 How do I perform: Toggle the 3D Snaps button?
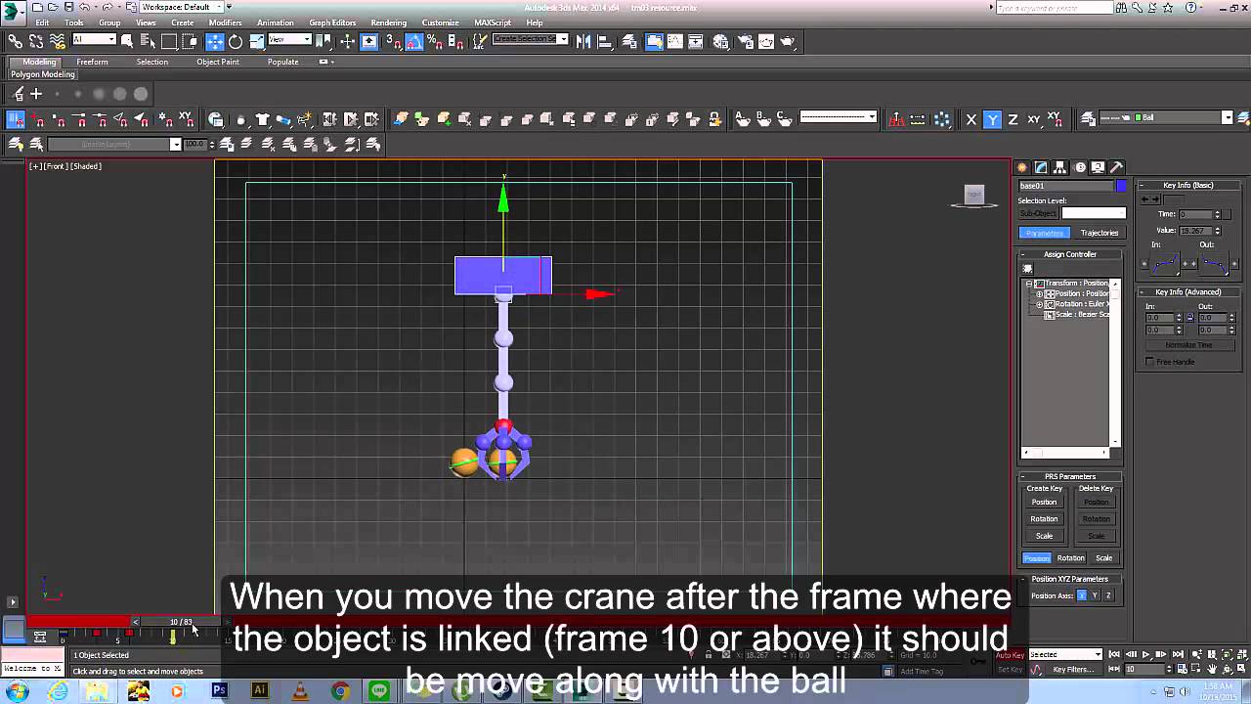pos(393,41)
